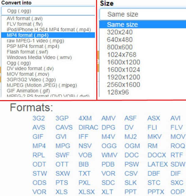The height and width of the screenshot is (196, 186).
Task: Open the GIF format link
Action: pyautogui.click(x=38, y=137)
